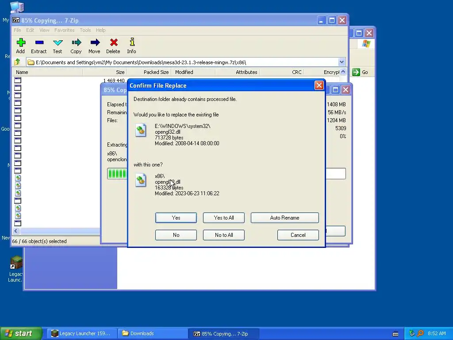This screenshot has width=453, height=340.
Task: Open the Edit menu
Action: coord(30,30)
